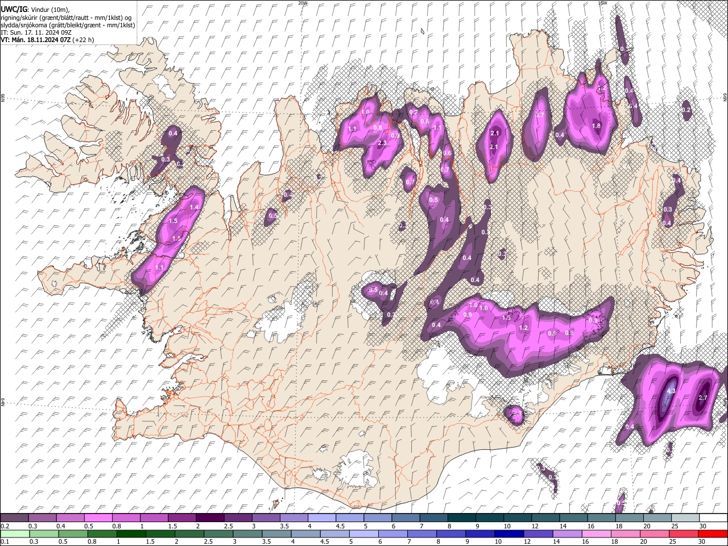Select the white 30 snow scale swatch
728x546 pixels.
[713, 518]
